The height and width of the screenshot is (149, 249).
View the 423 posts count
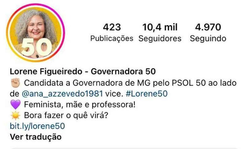pyautogui.click(x=112, y=27)
